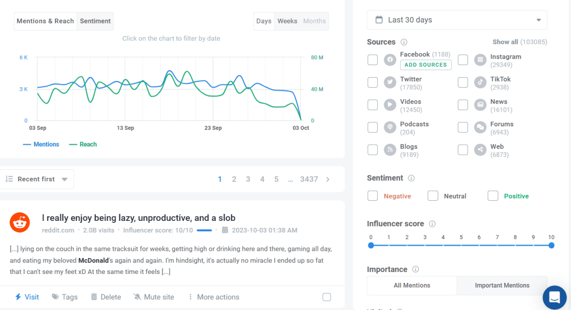Click the influencer score slider right handle

[x=551, y=245]
